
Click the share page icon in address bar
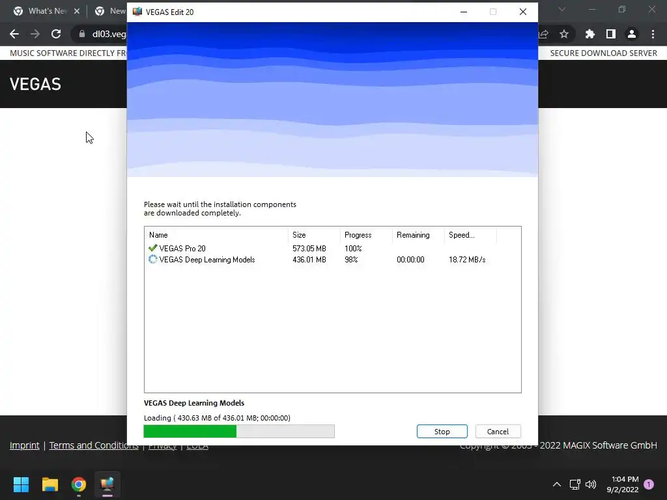point(544,34)
